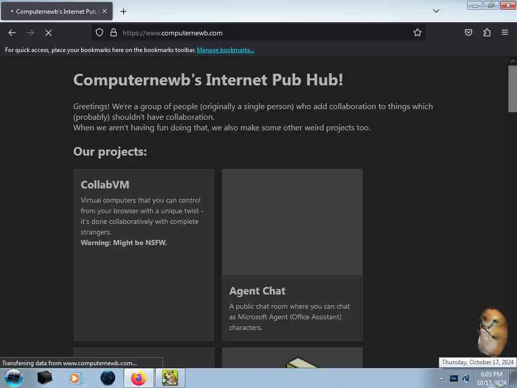Click the partially visible box image card
The height and width of the screenshot is (388, 517).
[x=292, y=358]
